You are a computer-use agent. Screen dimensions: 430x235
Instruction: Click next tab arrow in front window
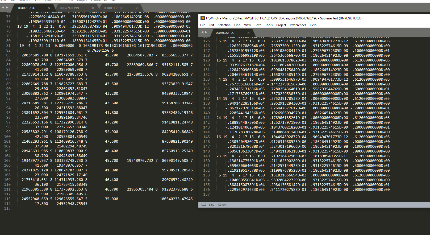click(x=206, y=32)
